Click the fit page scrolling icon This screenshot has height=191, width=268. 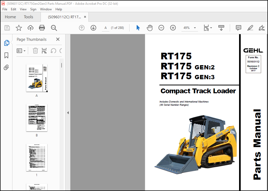(x=206, y=28)
